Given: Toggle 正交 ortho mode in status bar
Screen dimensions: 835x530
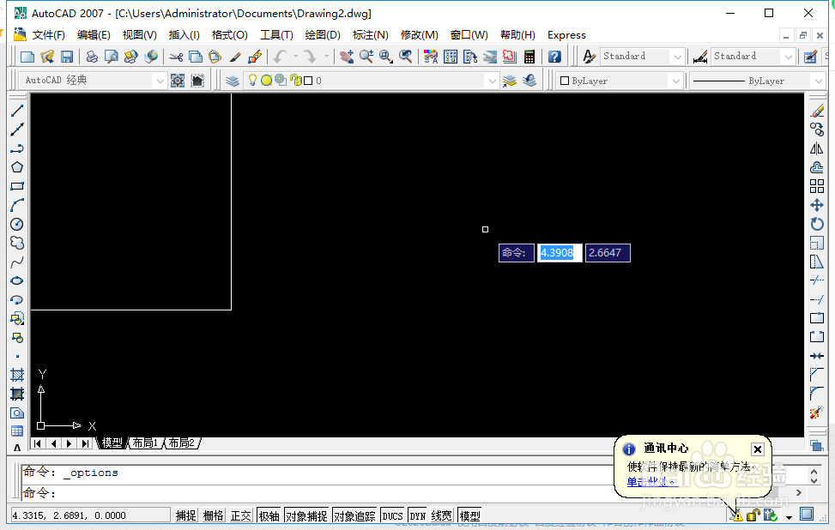Looking at the screenshot, I should click(x=240, y=515).
